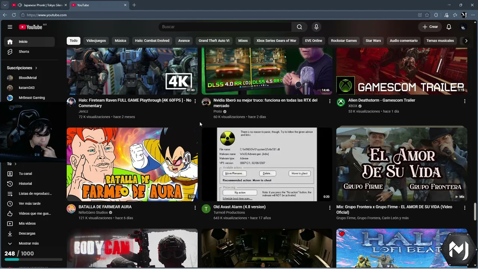Open the Old Avast Alarm (4.8 version) title

click(x=239, y=207)
